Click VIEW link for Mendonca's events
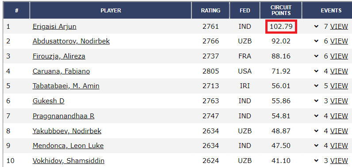The height and width of the screenshot is (167, 352). 339,146
